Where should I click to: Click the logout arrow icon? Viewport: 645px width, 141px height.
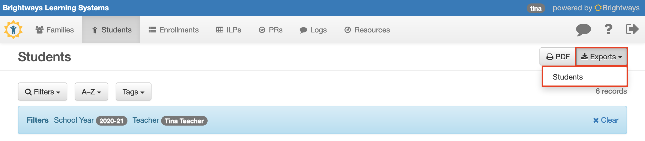coord(632,29)
